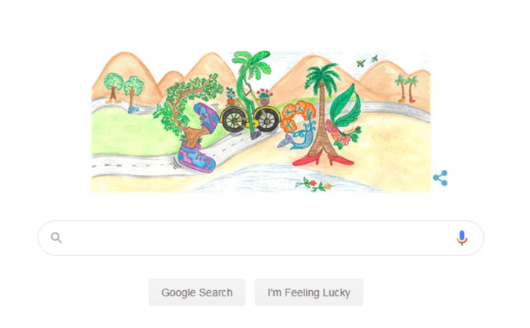Click the roses floating in the water
The width and height of the screenshot is (530, 328).
point(313,184)
